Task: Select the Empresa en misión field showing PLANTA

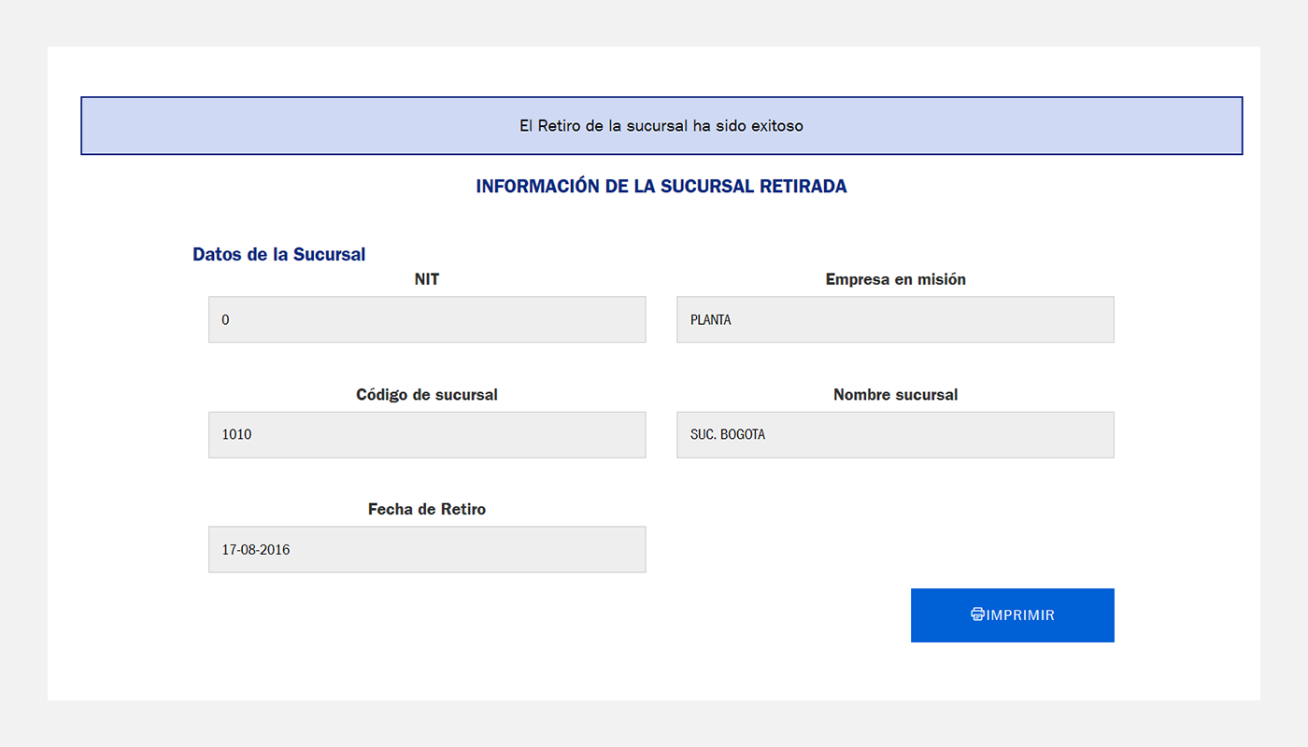Action: [895, 319]
